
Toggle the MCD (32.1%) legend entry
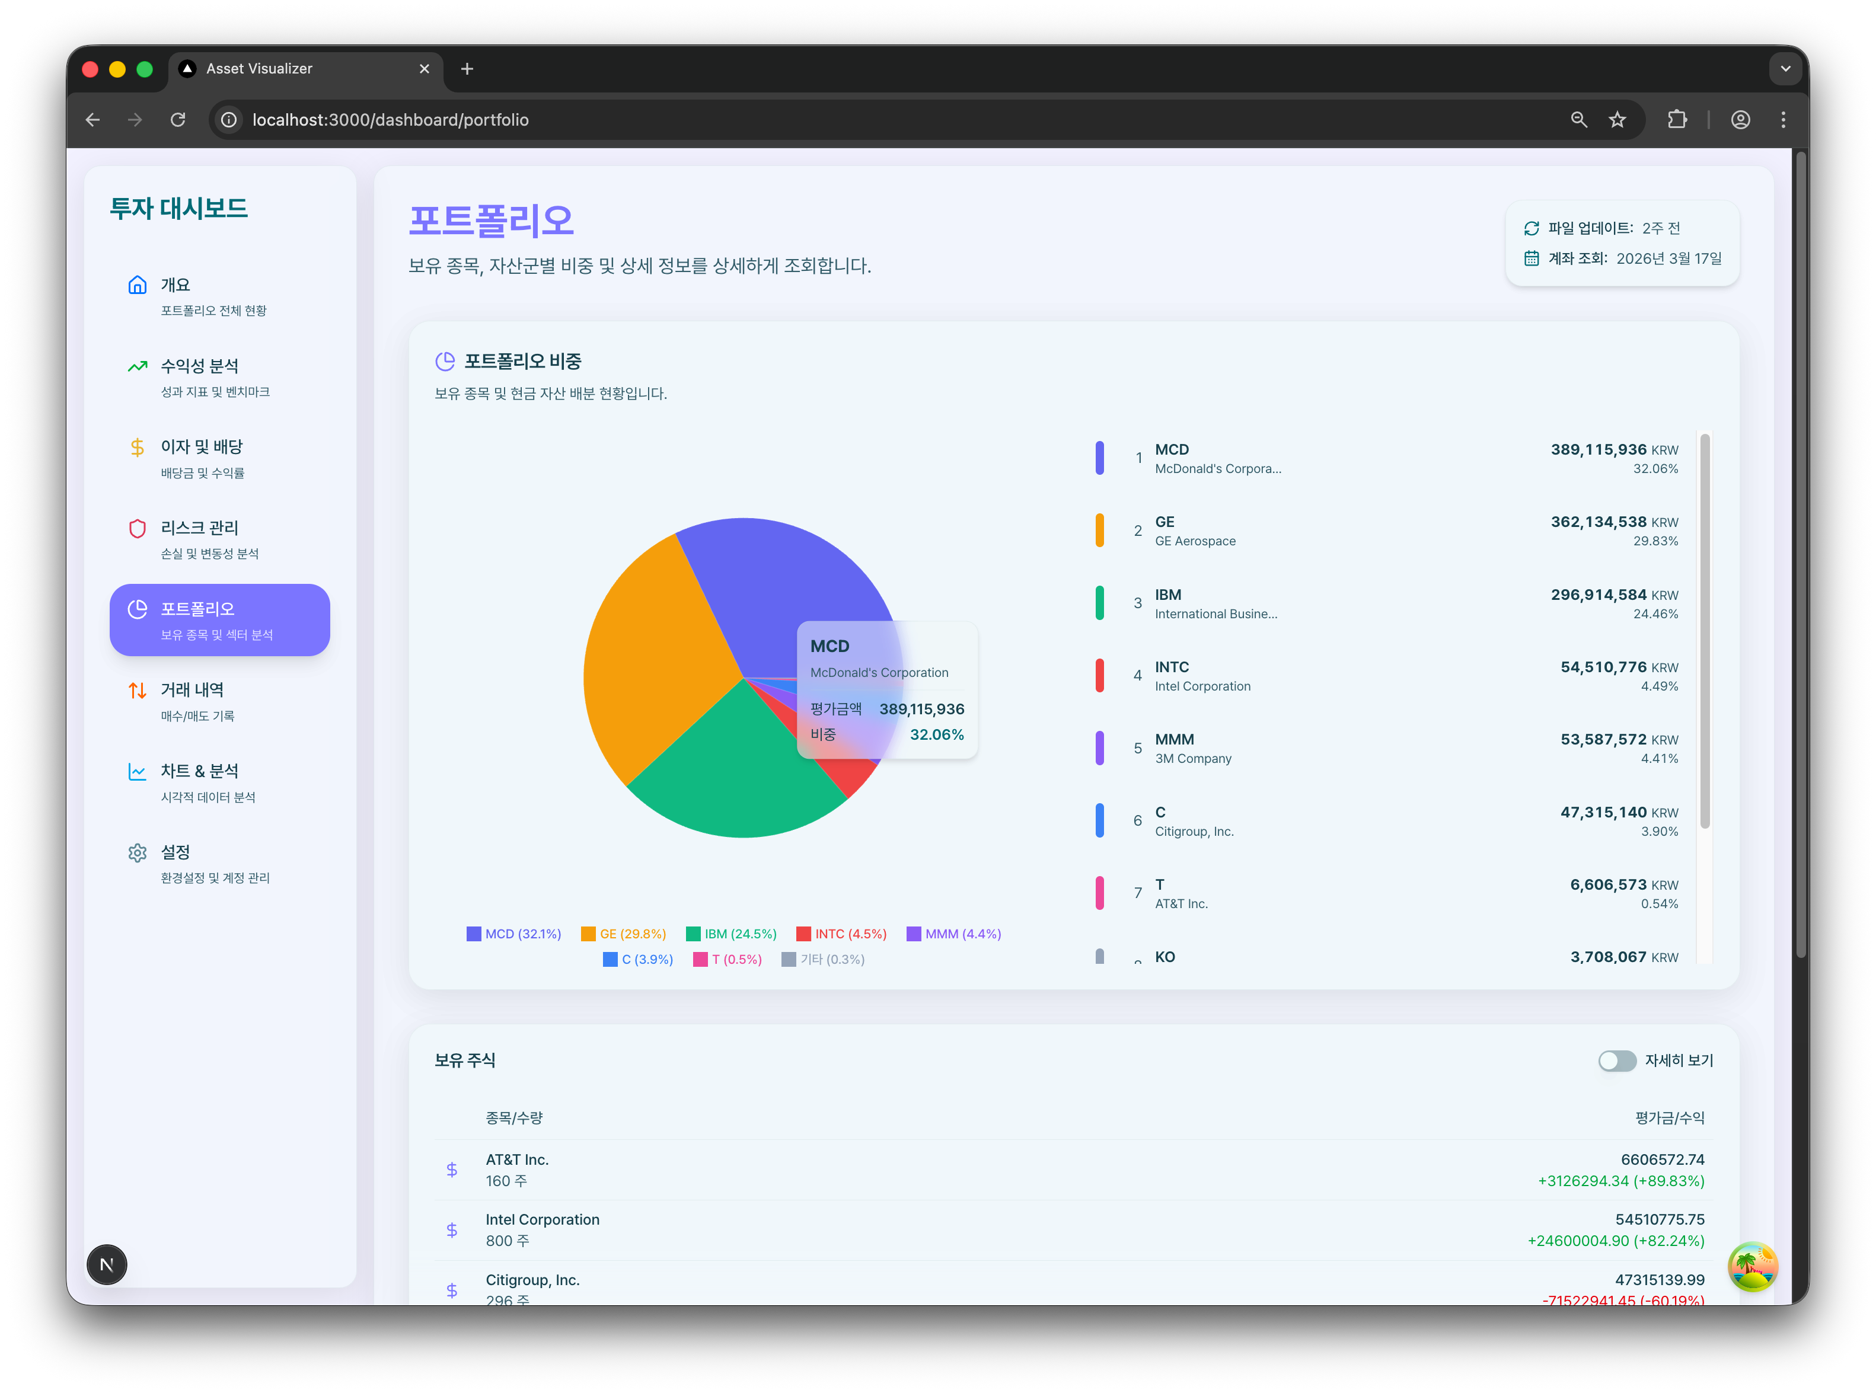(513, 934)
